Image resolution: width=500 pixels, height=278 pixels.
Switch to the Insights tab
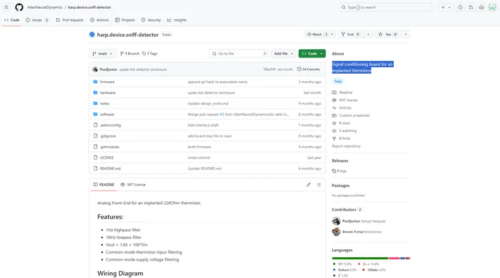point(177,20)
